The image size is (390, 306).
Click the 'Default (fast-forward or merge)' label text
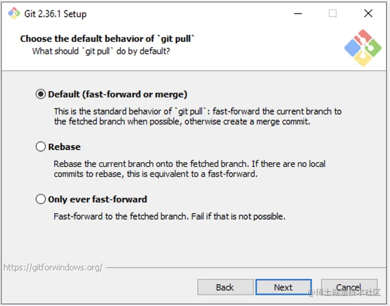click(x=118, y=95)
